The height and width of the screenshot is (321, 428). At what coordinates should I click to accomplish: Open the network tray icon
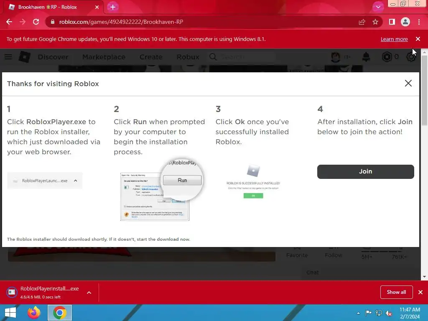[x=378, y=313]
